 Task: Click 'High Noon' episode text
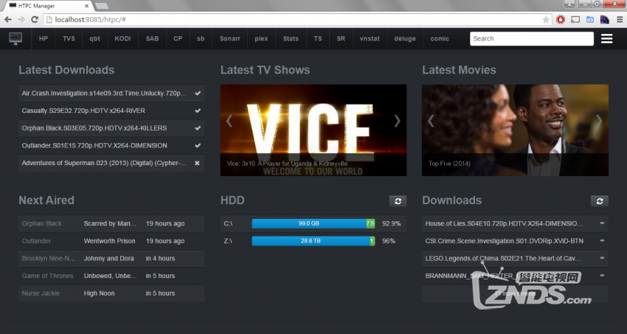coord(99,293)
